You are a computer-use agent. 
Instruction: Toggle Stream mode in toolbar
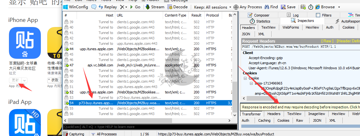155,7
